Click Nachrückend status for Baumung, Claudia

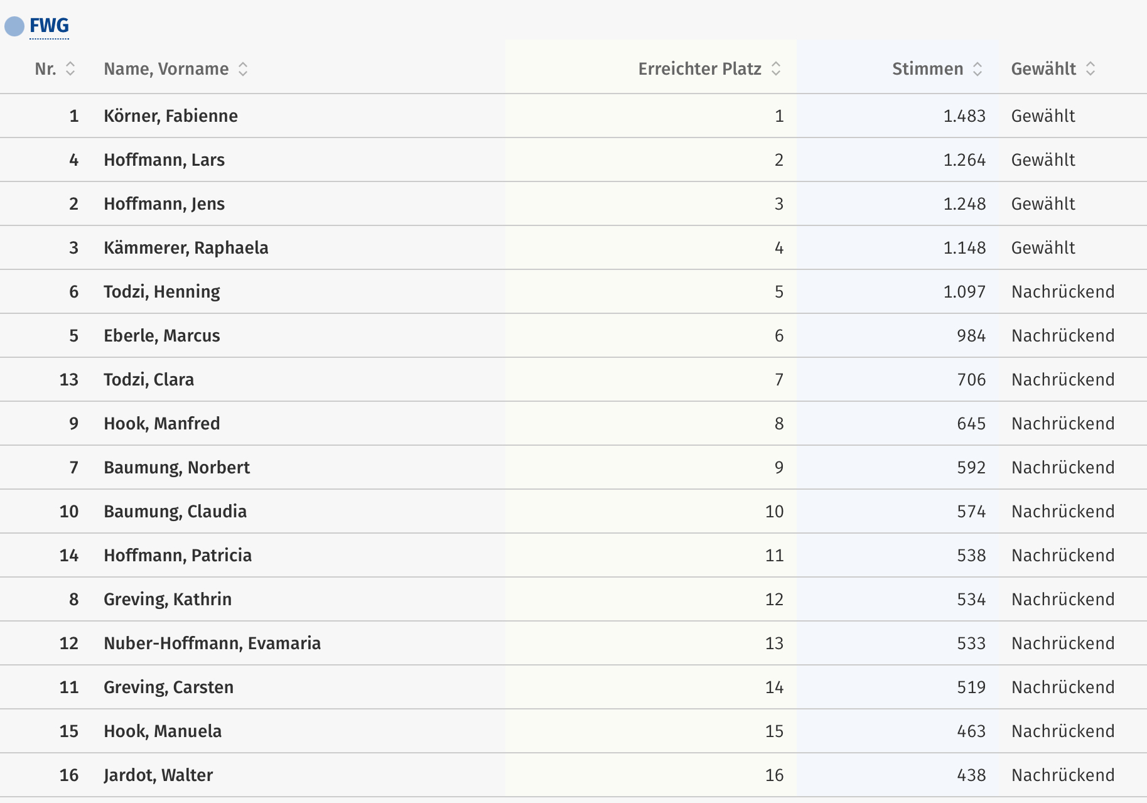click(1063, 512)
